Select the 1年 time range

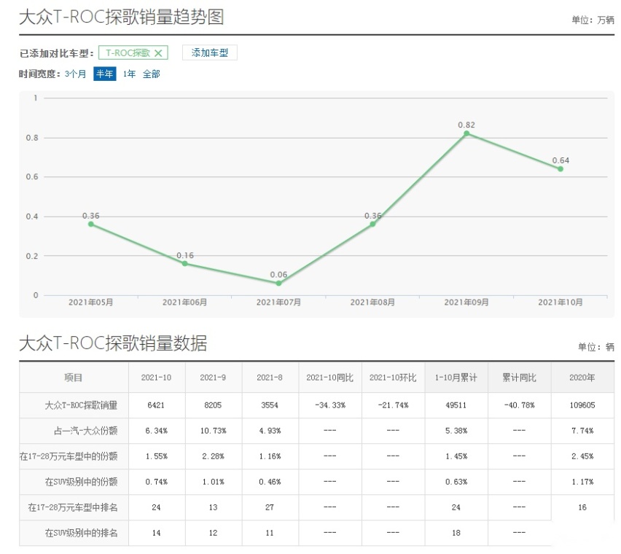tap(129, 74)
